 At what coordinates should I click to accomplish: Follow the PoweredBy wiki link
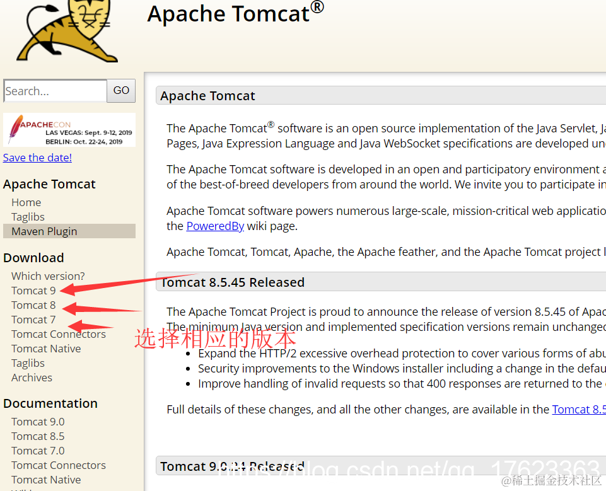click(215, 226)
